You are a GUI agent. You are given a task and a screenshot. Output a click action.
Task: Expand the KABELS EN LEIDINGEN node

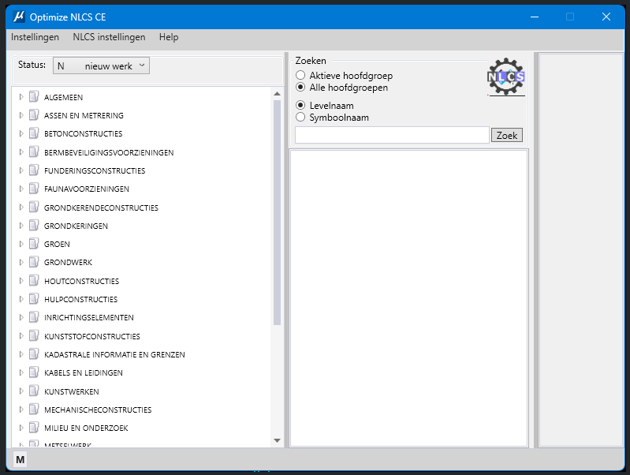click(21, 372)
